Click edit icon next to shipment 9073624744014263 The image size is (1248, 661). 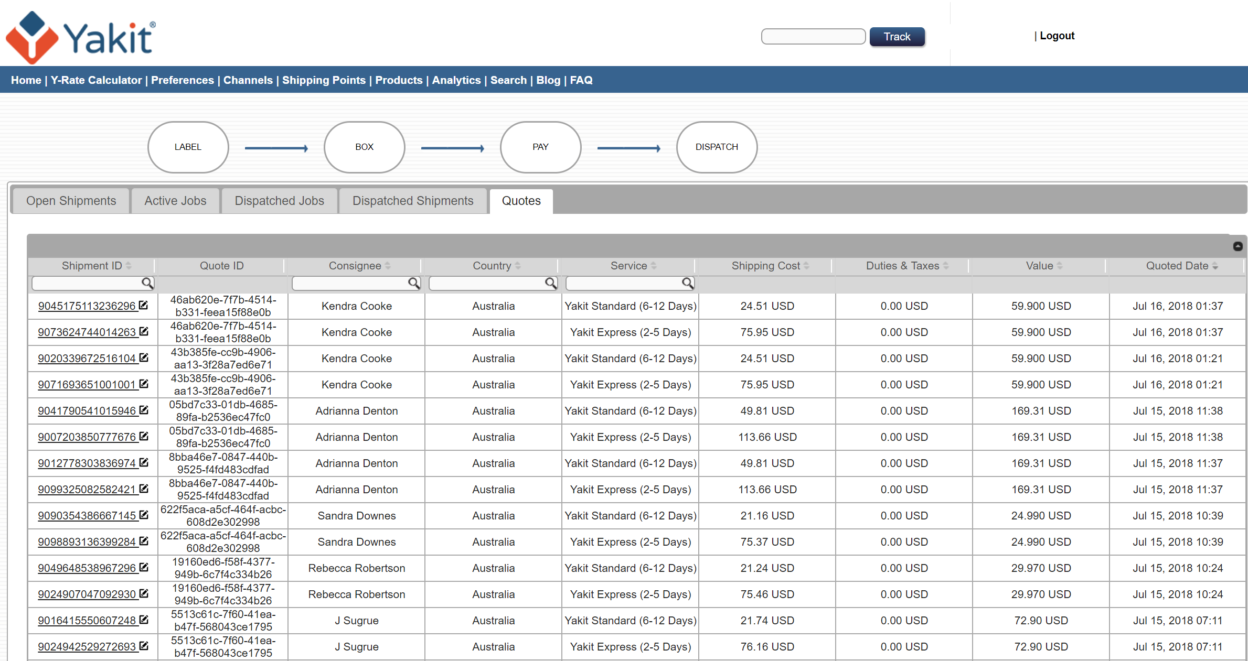pyautogui.click(x=144, y=331)
